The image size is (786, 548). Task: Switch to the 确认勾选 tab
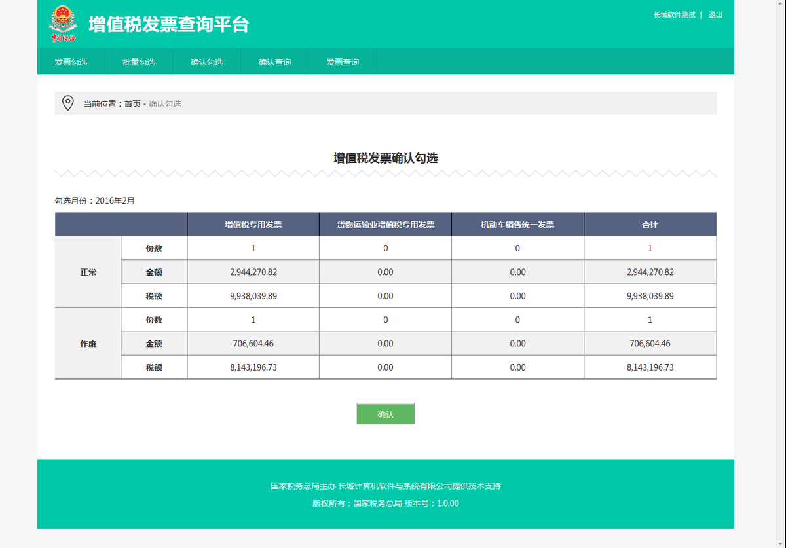[x=207, y=61]
